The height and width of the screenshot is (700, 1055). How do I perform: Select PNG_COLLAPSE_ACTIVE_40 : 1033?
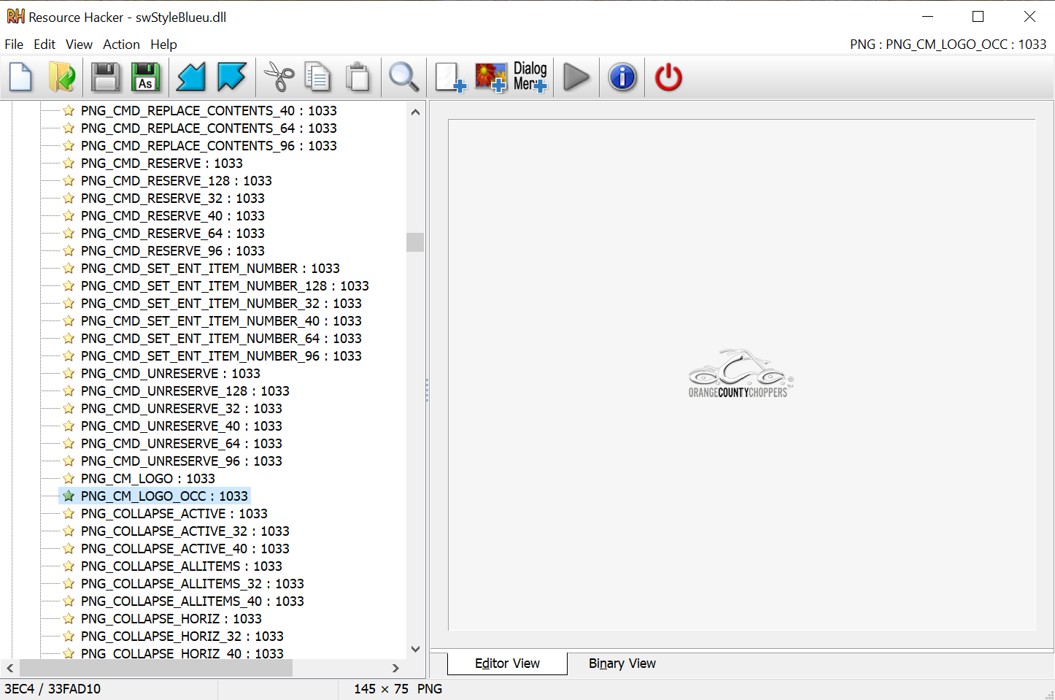185,548
